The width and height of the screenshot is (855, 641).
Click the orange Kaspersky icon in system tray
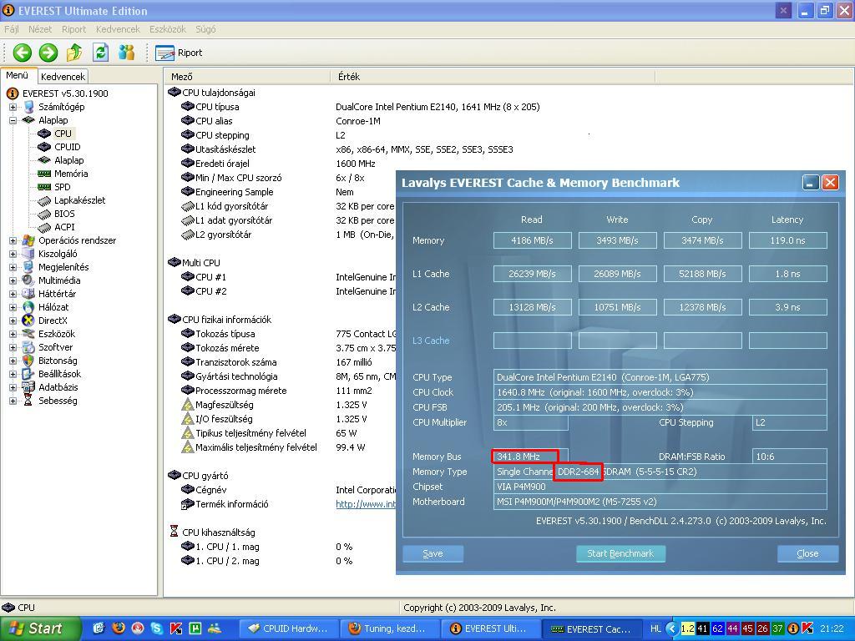click(808, 629)
